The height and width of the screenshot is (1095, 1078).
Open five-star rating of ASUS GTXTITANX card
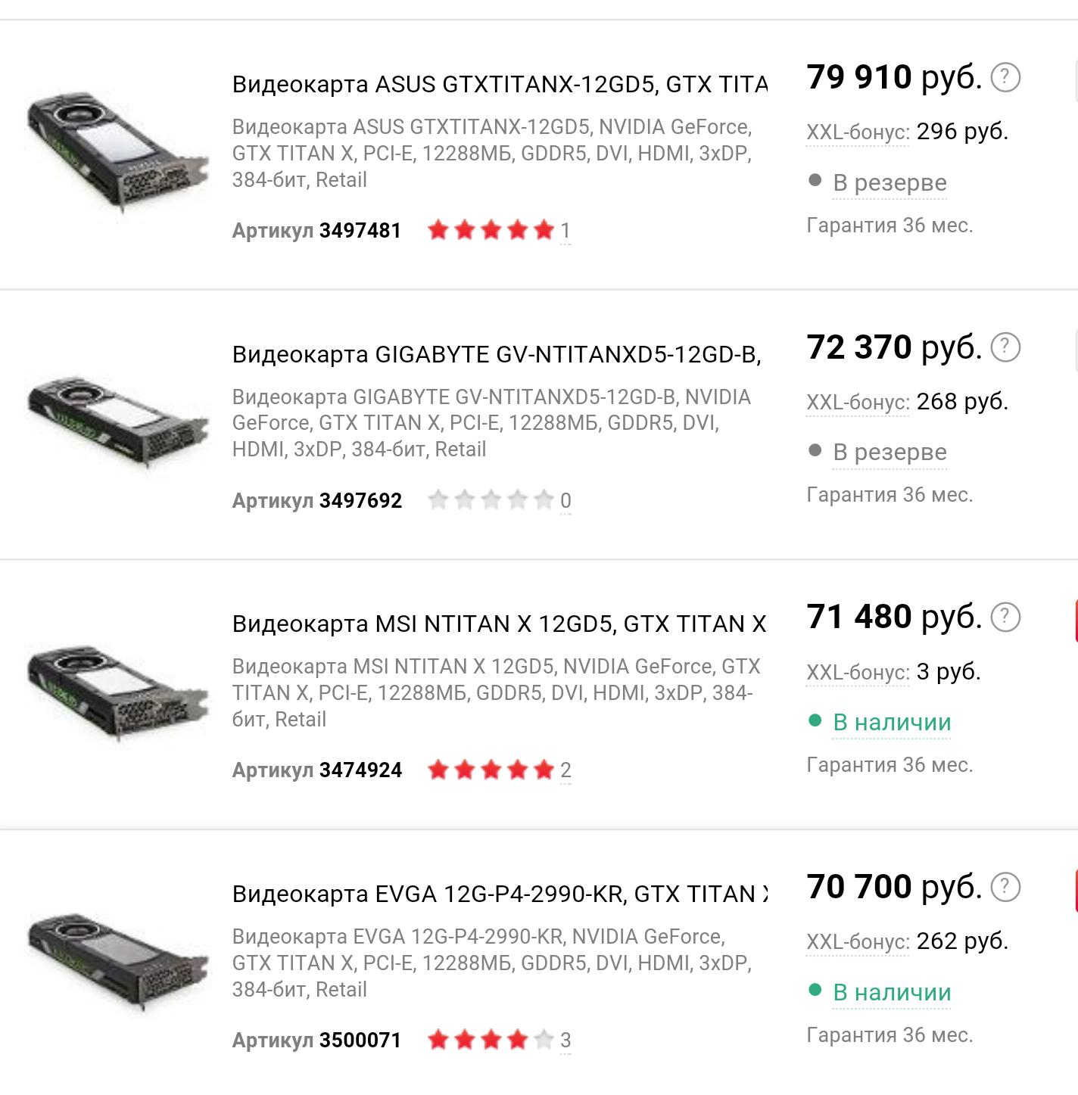pyautogui.click(x=491, y=230)
